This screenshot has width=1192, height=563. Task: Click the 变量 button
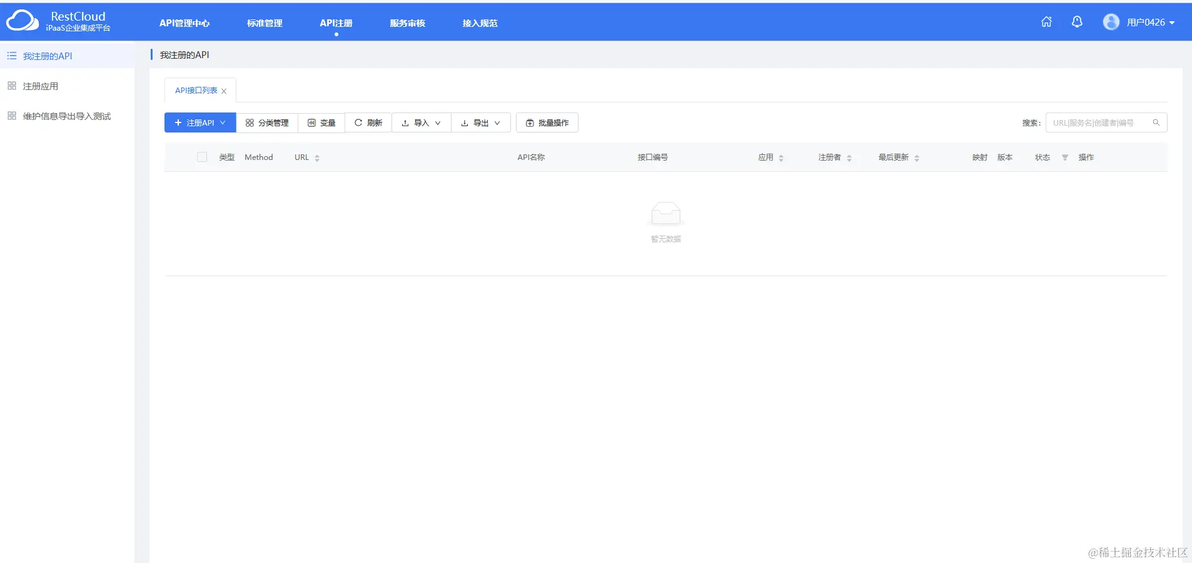click(321, 122)
